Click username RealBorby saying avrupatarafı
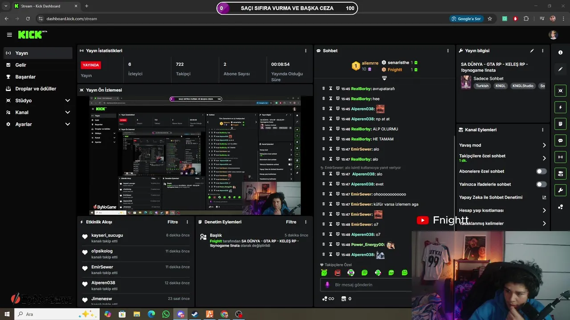Screen dimensions: 570x320 point(361,88)
